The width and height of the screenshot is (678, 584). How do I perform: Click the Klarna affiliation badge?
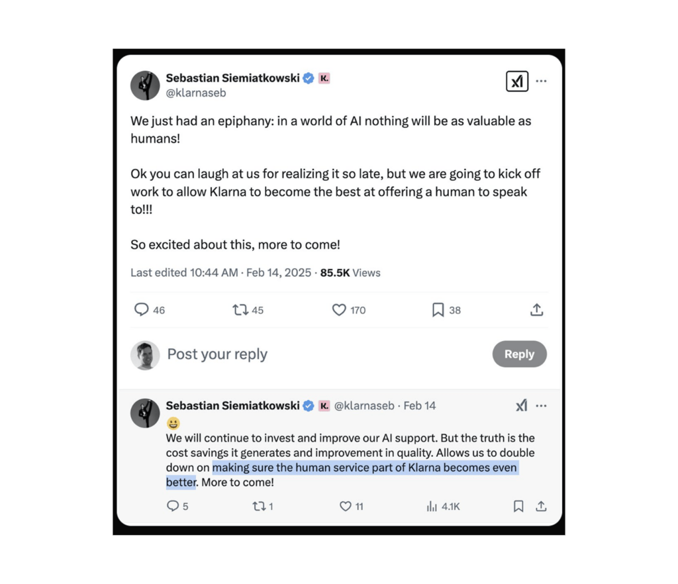coord(324,77)
